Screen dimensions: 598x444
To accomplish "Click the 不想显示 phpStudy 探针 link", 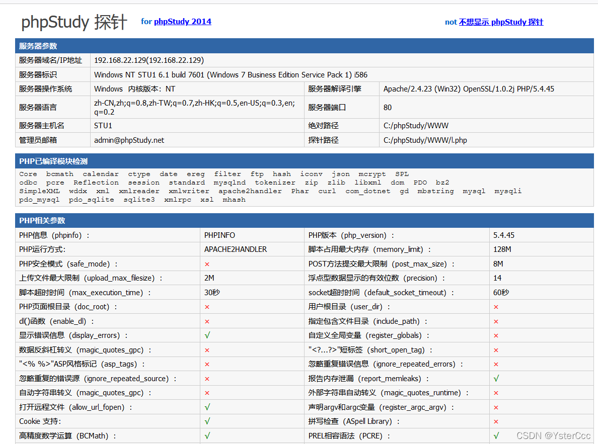I will click(x=501, y=22).
